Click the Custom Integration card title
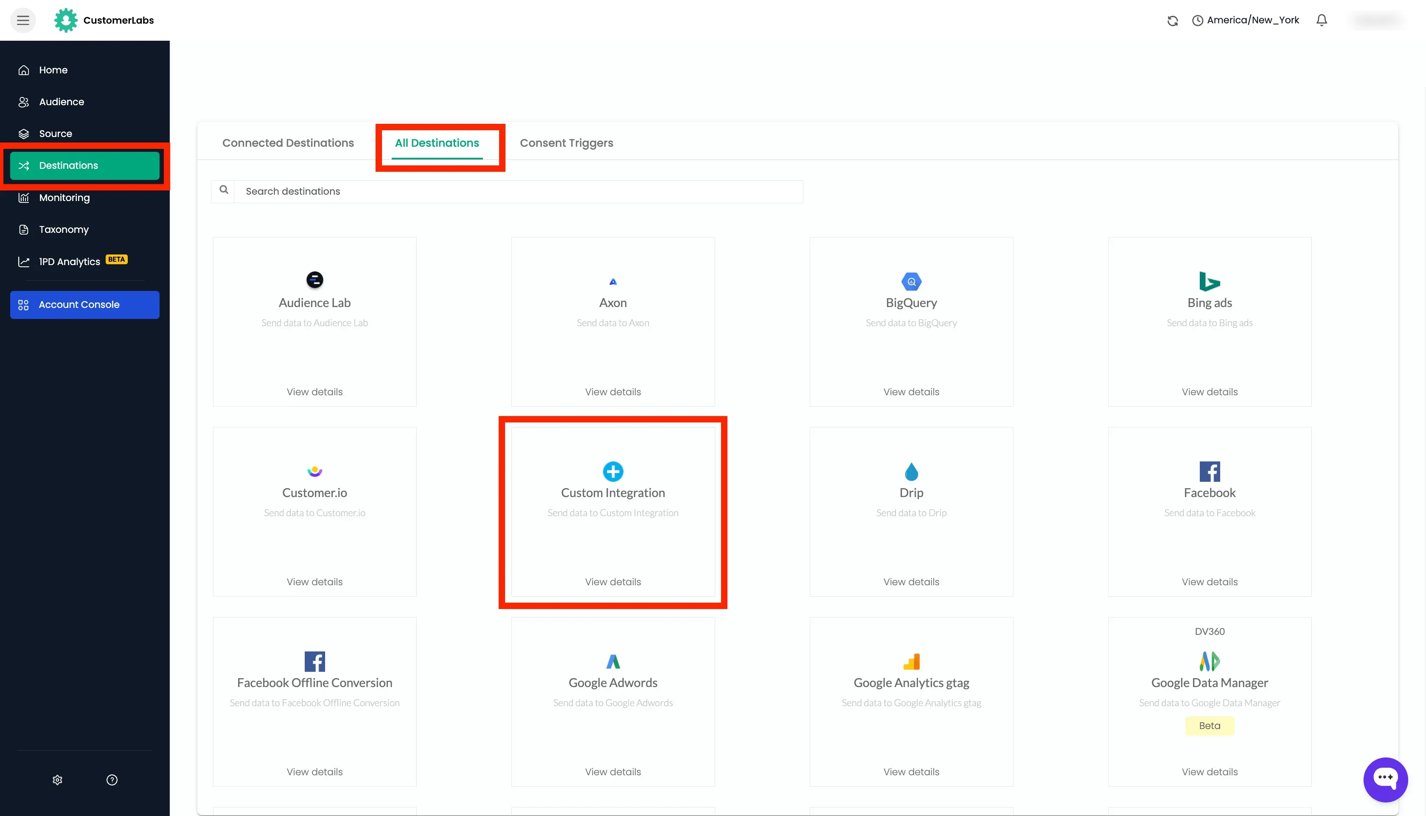 pyautogui.click(x=613, y=493)
